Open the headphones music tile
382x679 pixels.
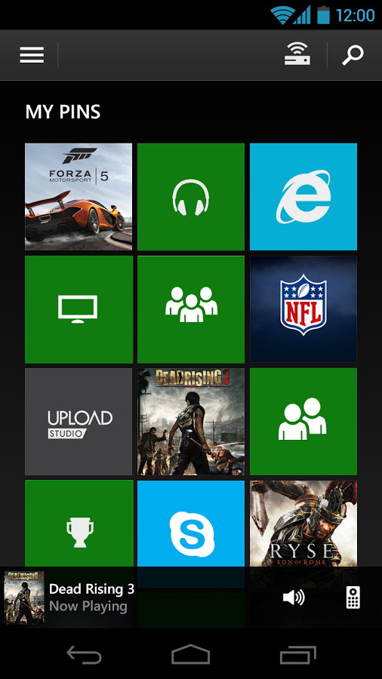click(x=191, y=197)
